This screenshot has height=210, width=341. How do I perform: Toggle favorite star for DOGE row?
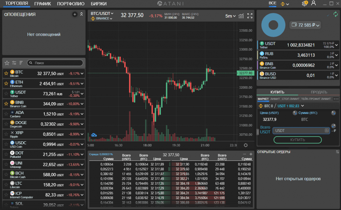(6, 124)
